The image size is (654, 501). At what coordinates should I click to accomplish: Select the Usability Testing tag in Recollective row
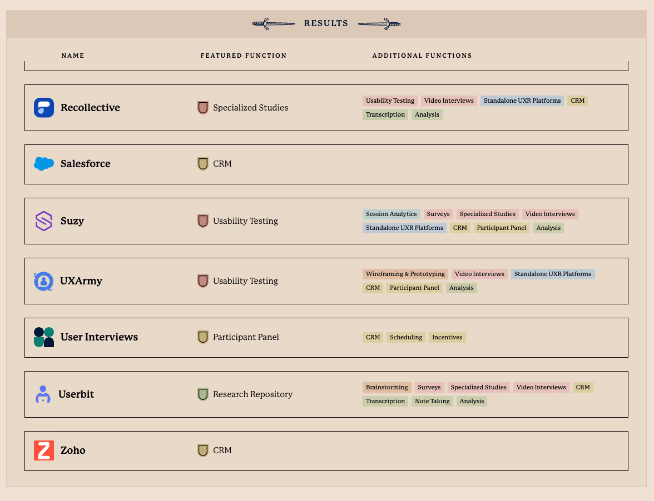coord(390,101)
